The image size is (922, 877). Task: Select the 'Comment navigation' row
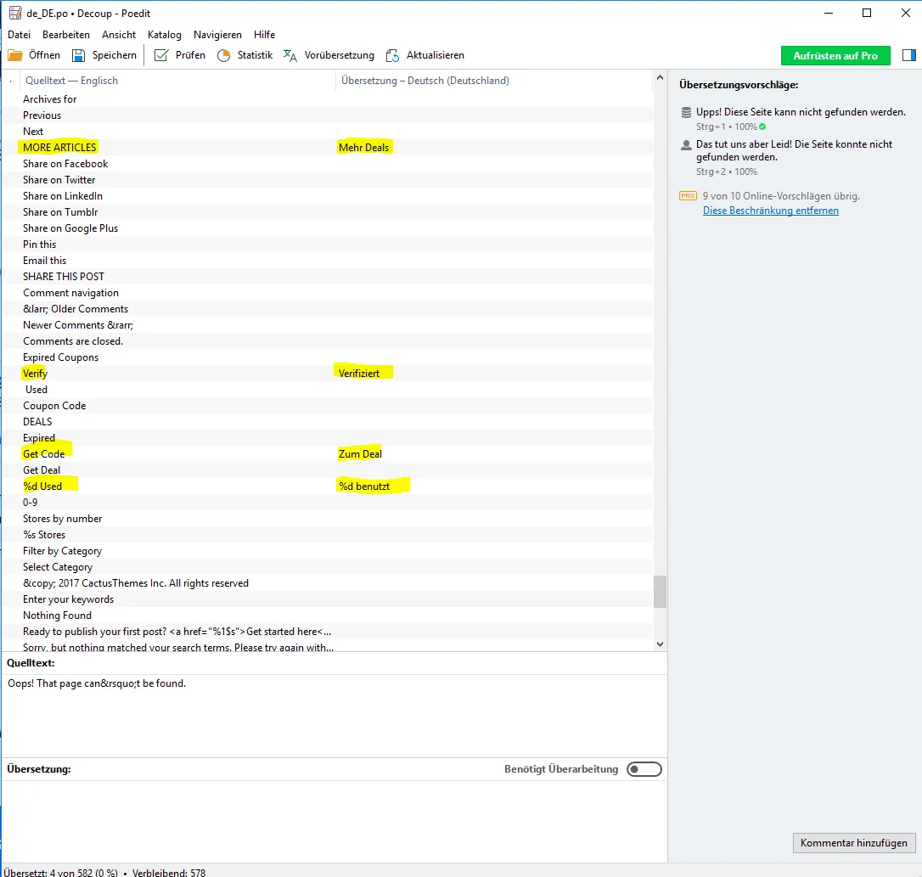click(328, 292)
